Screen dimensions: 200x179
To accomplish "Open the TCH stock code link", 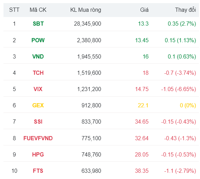I will pos(38,73).
